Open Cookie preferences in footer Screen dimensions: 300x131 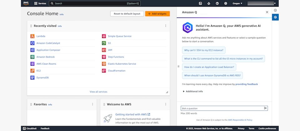[x=267, y=129]
